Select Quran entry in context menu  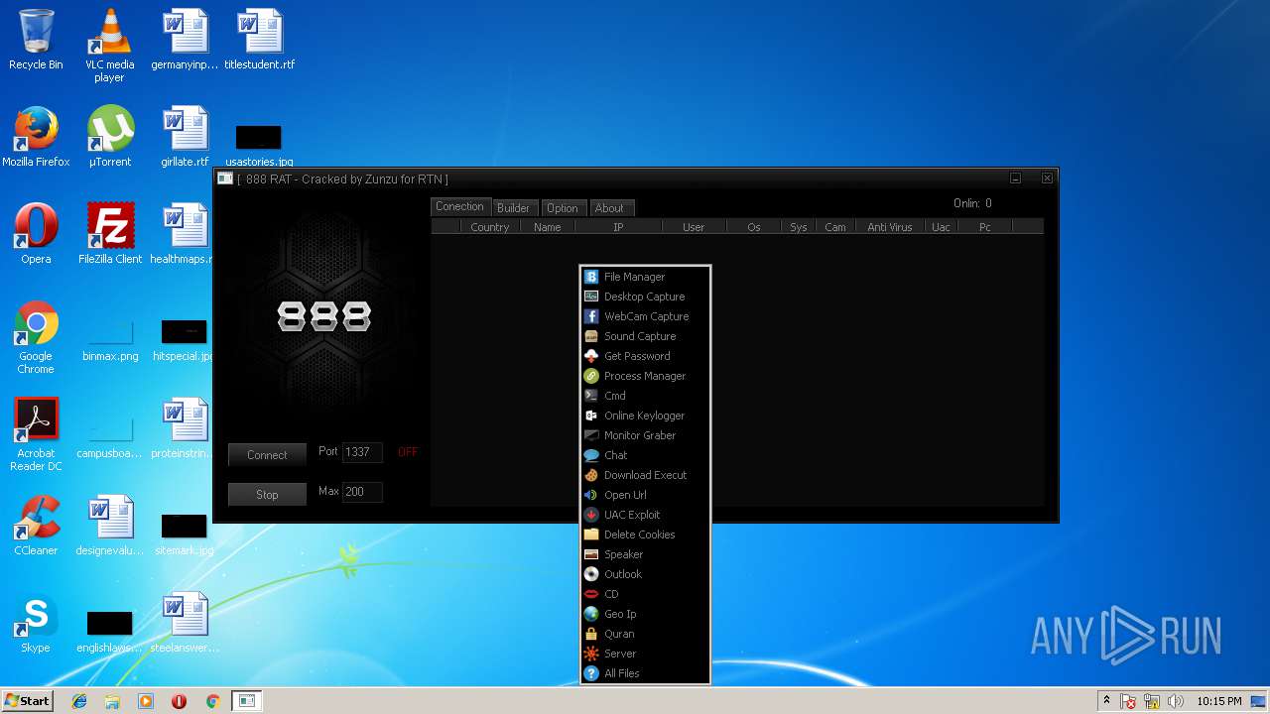click(645, 634)
